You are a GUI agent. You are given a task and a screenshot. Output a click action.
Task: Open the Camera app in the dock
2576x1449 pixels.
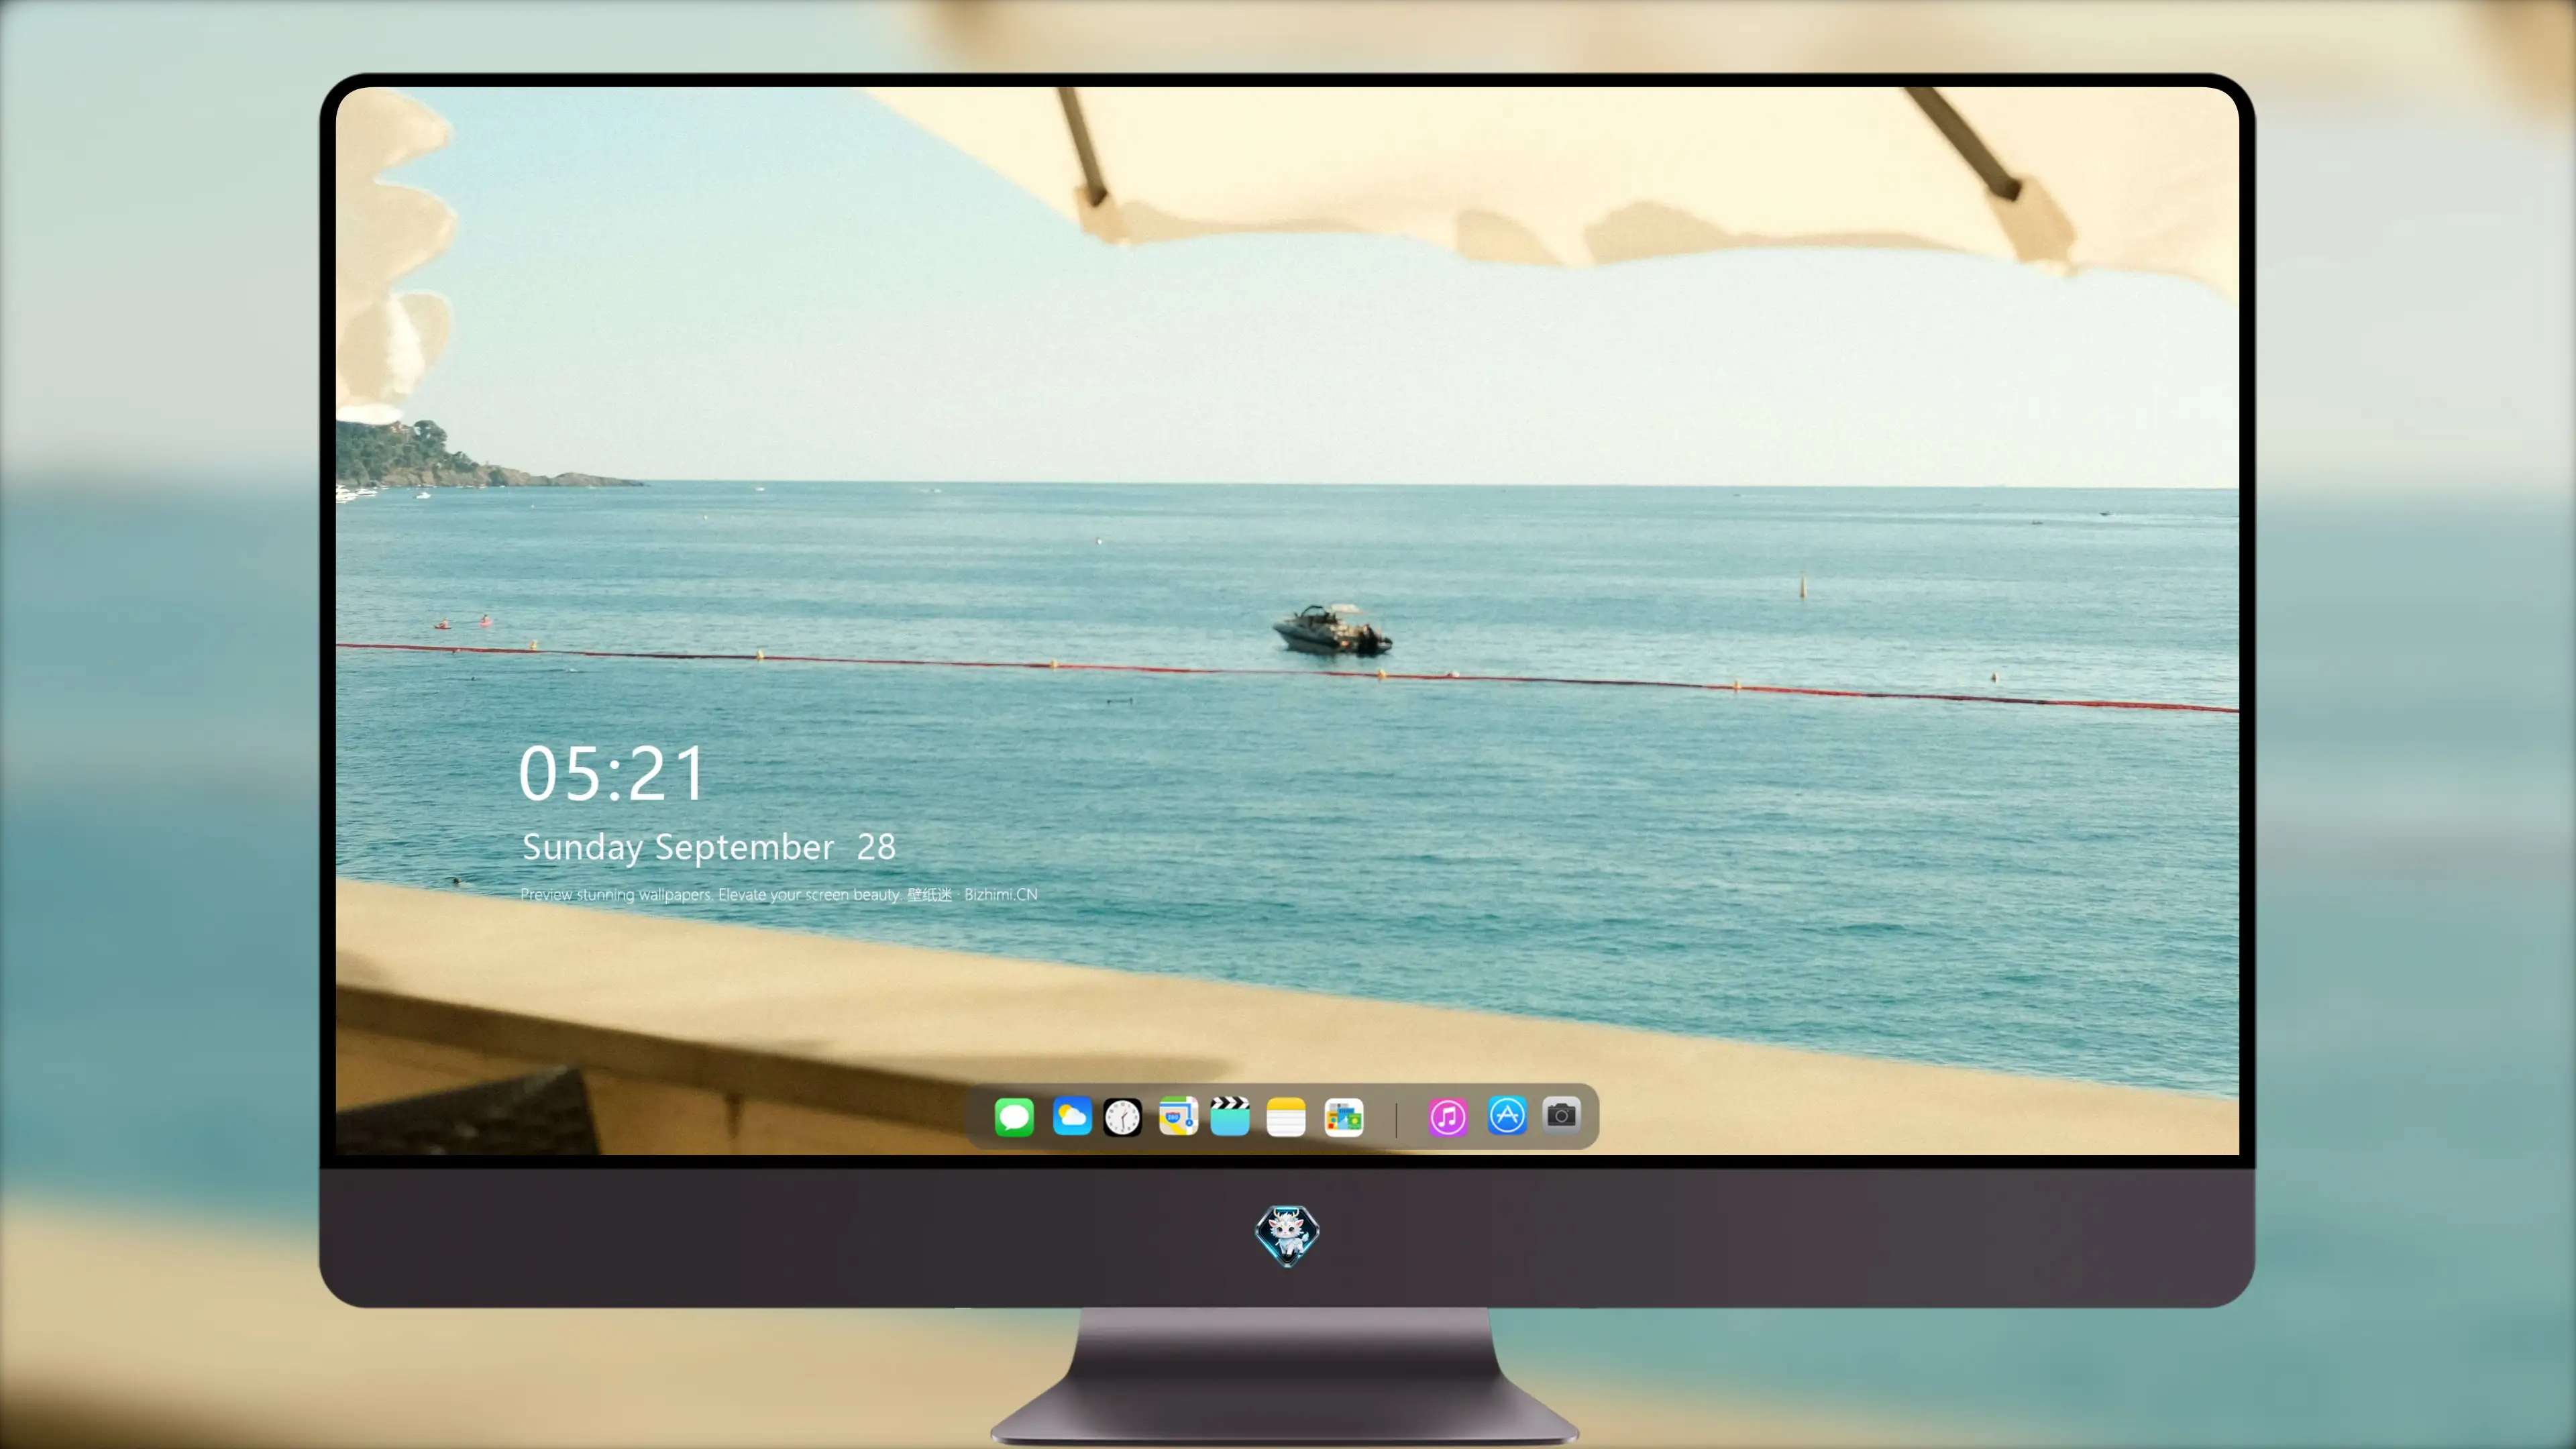[1562, 1115]
